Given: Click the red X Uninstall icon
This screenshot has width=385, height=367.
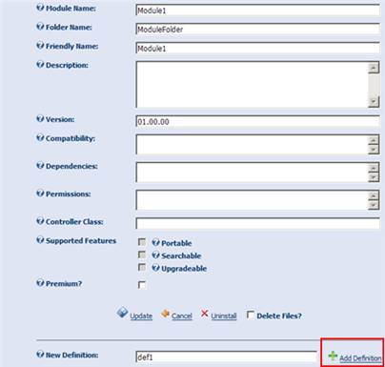Looking at the screenshot, I should pos(205,314).
